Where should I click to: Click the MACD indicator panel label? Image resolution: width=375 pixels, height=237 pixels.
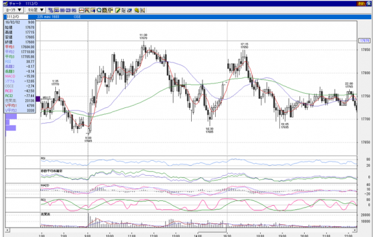point(44,185)
